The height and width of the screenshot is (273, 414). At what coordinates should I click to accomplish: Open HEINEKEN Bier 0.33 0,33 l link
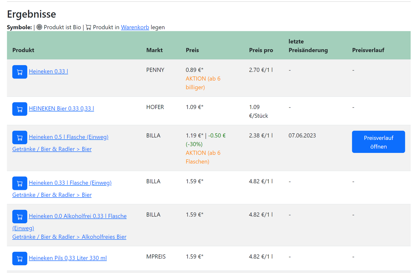point(61,108)
